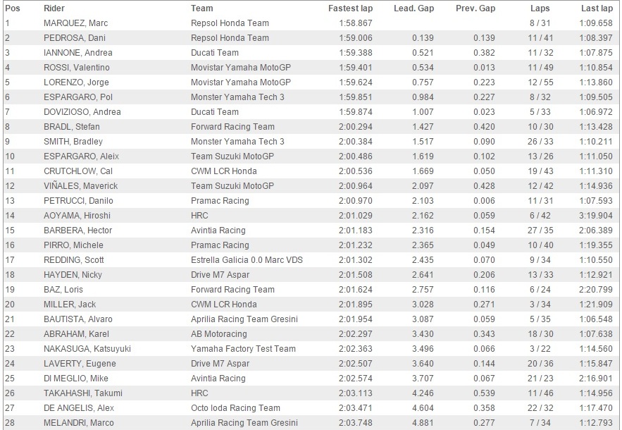Viewport: 622px width, 430px height.
Task: Click Team Suzuki MotoGP for VIÑALES
Action: [x=232, y=186]
